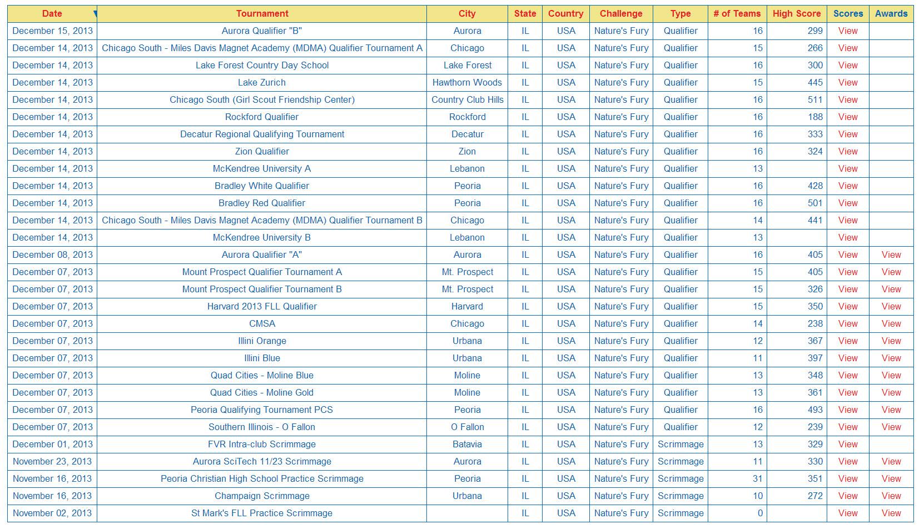The height and width of the screenshot is (529, 924).
Task: Click the Type column header
Action: click(680, 14)
